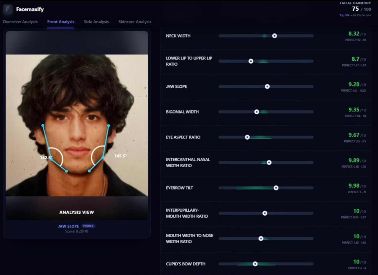
Task: Click the JAW SLOPE caption below Analysis View
Action: coord(68,226)
